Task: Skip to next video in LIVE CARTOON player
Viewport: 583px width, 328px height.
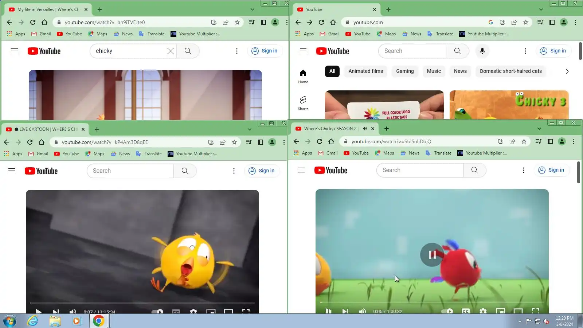Action: click(55, 311)
